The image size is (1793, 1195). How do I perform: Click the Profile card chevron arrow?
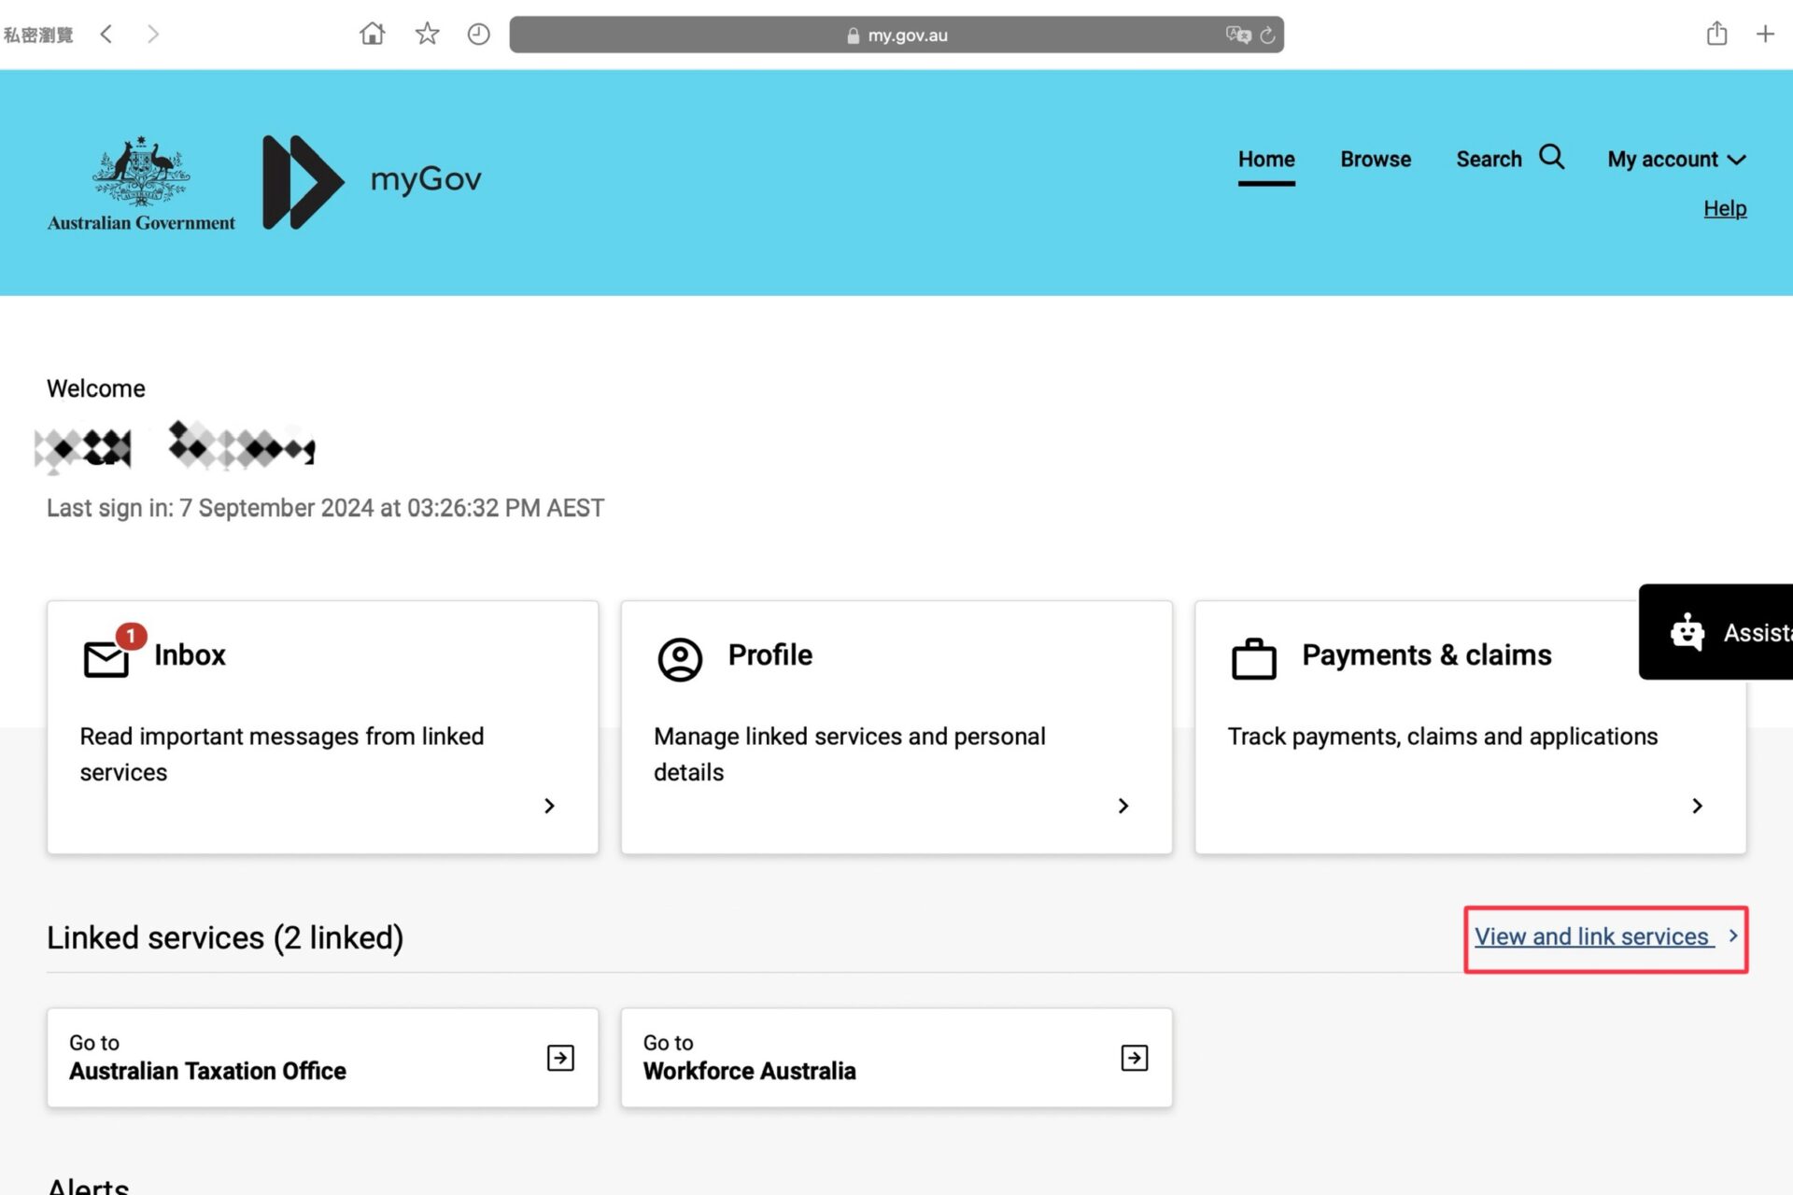click(1123, 806)
